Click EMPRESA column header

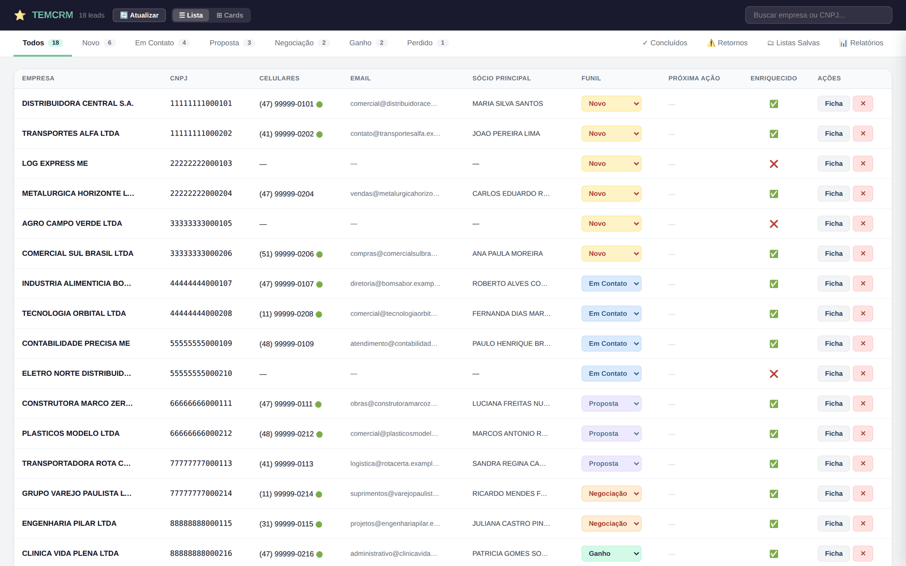[x=38, y=79]
